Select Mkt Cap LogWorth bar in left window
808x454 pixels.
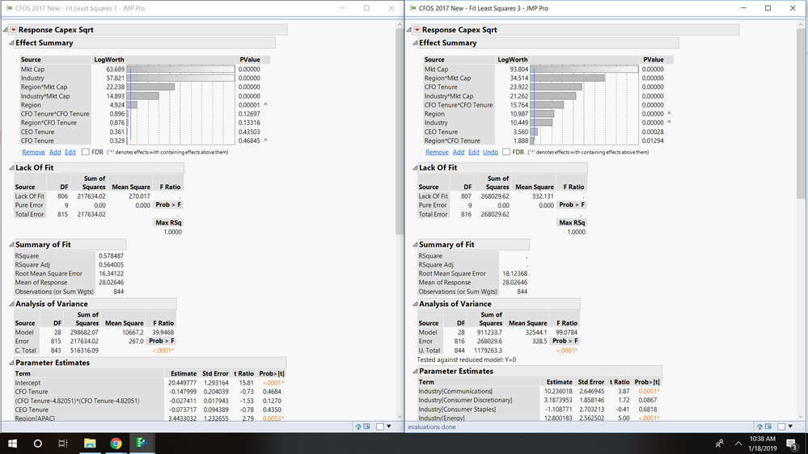coord(181,69)
